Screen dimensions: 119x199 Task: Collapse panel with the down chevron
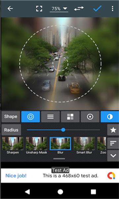[113, 156]
